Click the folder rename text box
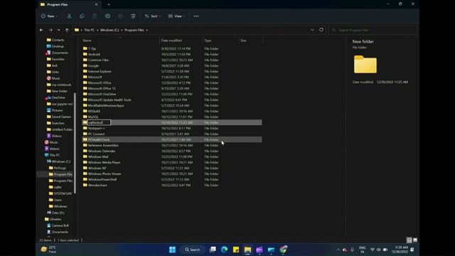Viewport: 455px width, 256px height. 99,122
